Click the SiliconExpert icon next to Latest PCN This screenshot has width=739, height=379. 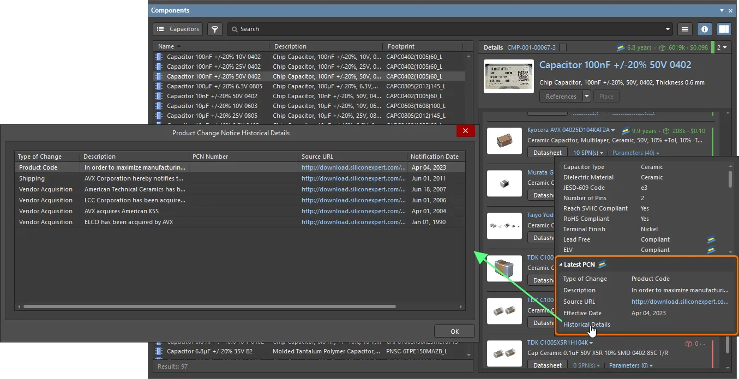click(x=602, y=264)
